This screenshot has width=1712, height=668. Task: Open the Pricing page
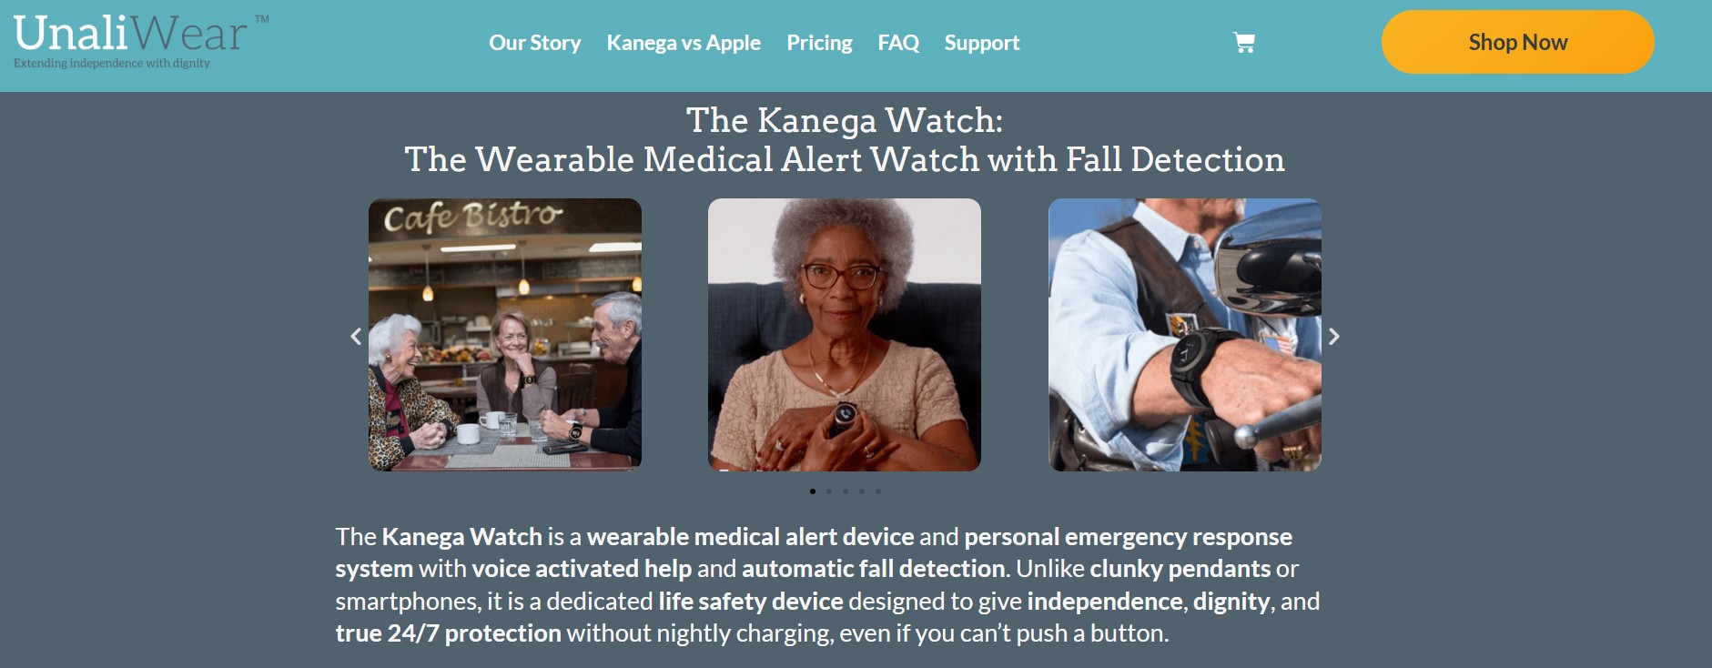[x=819, y=43]
